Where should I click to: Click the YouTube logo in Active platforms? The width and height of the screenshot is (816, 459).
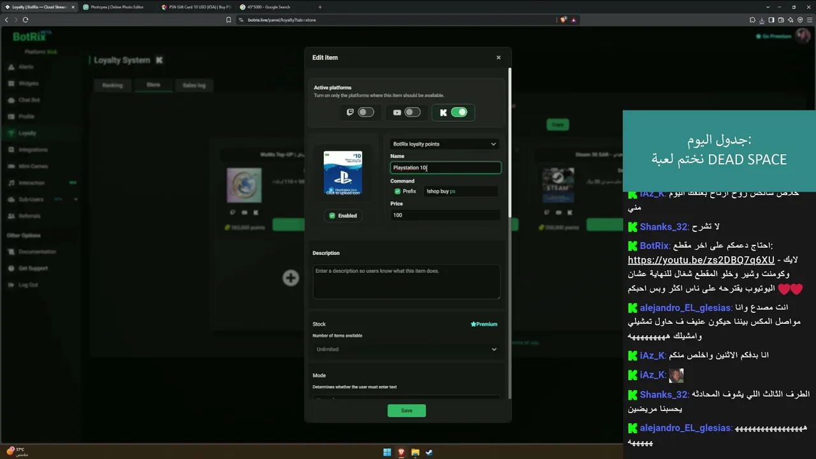tap(397, 112)
